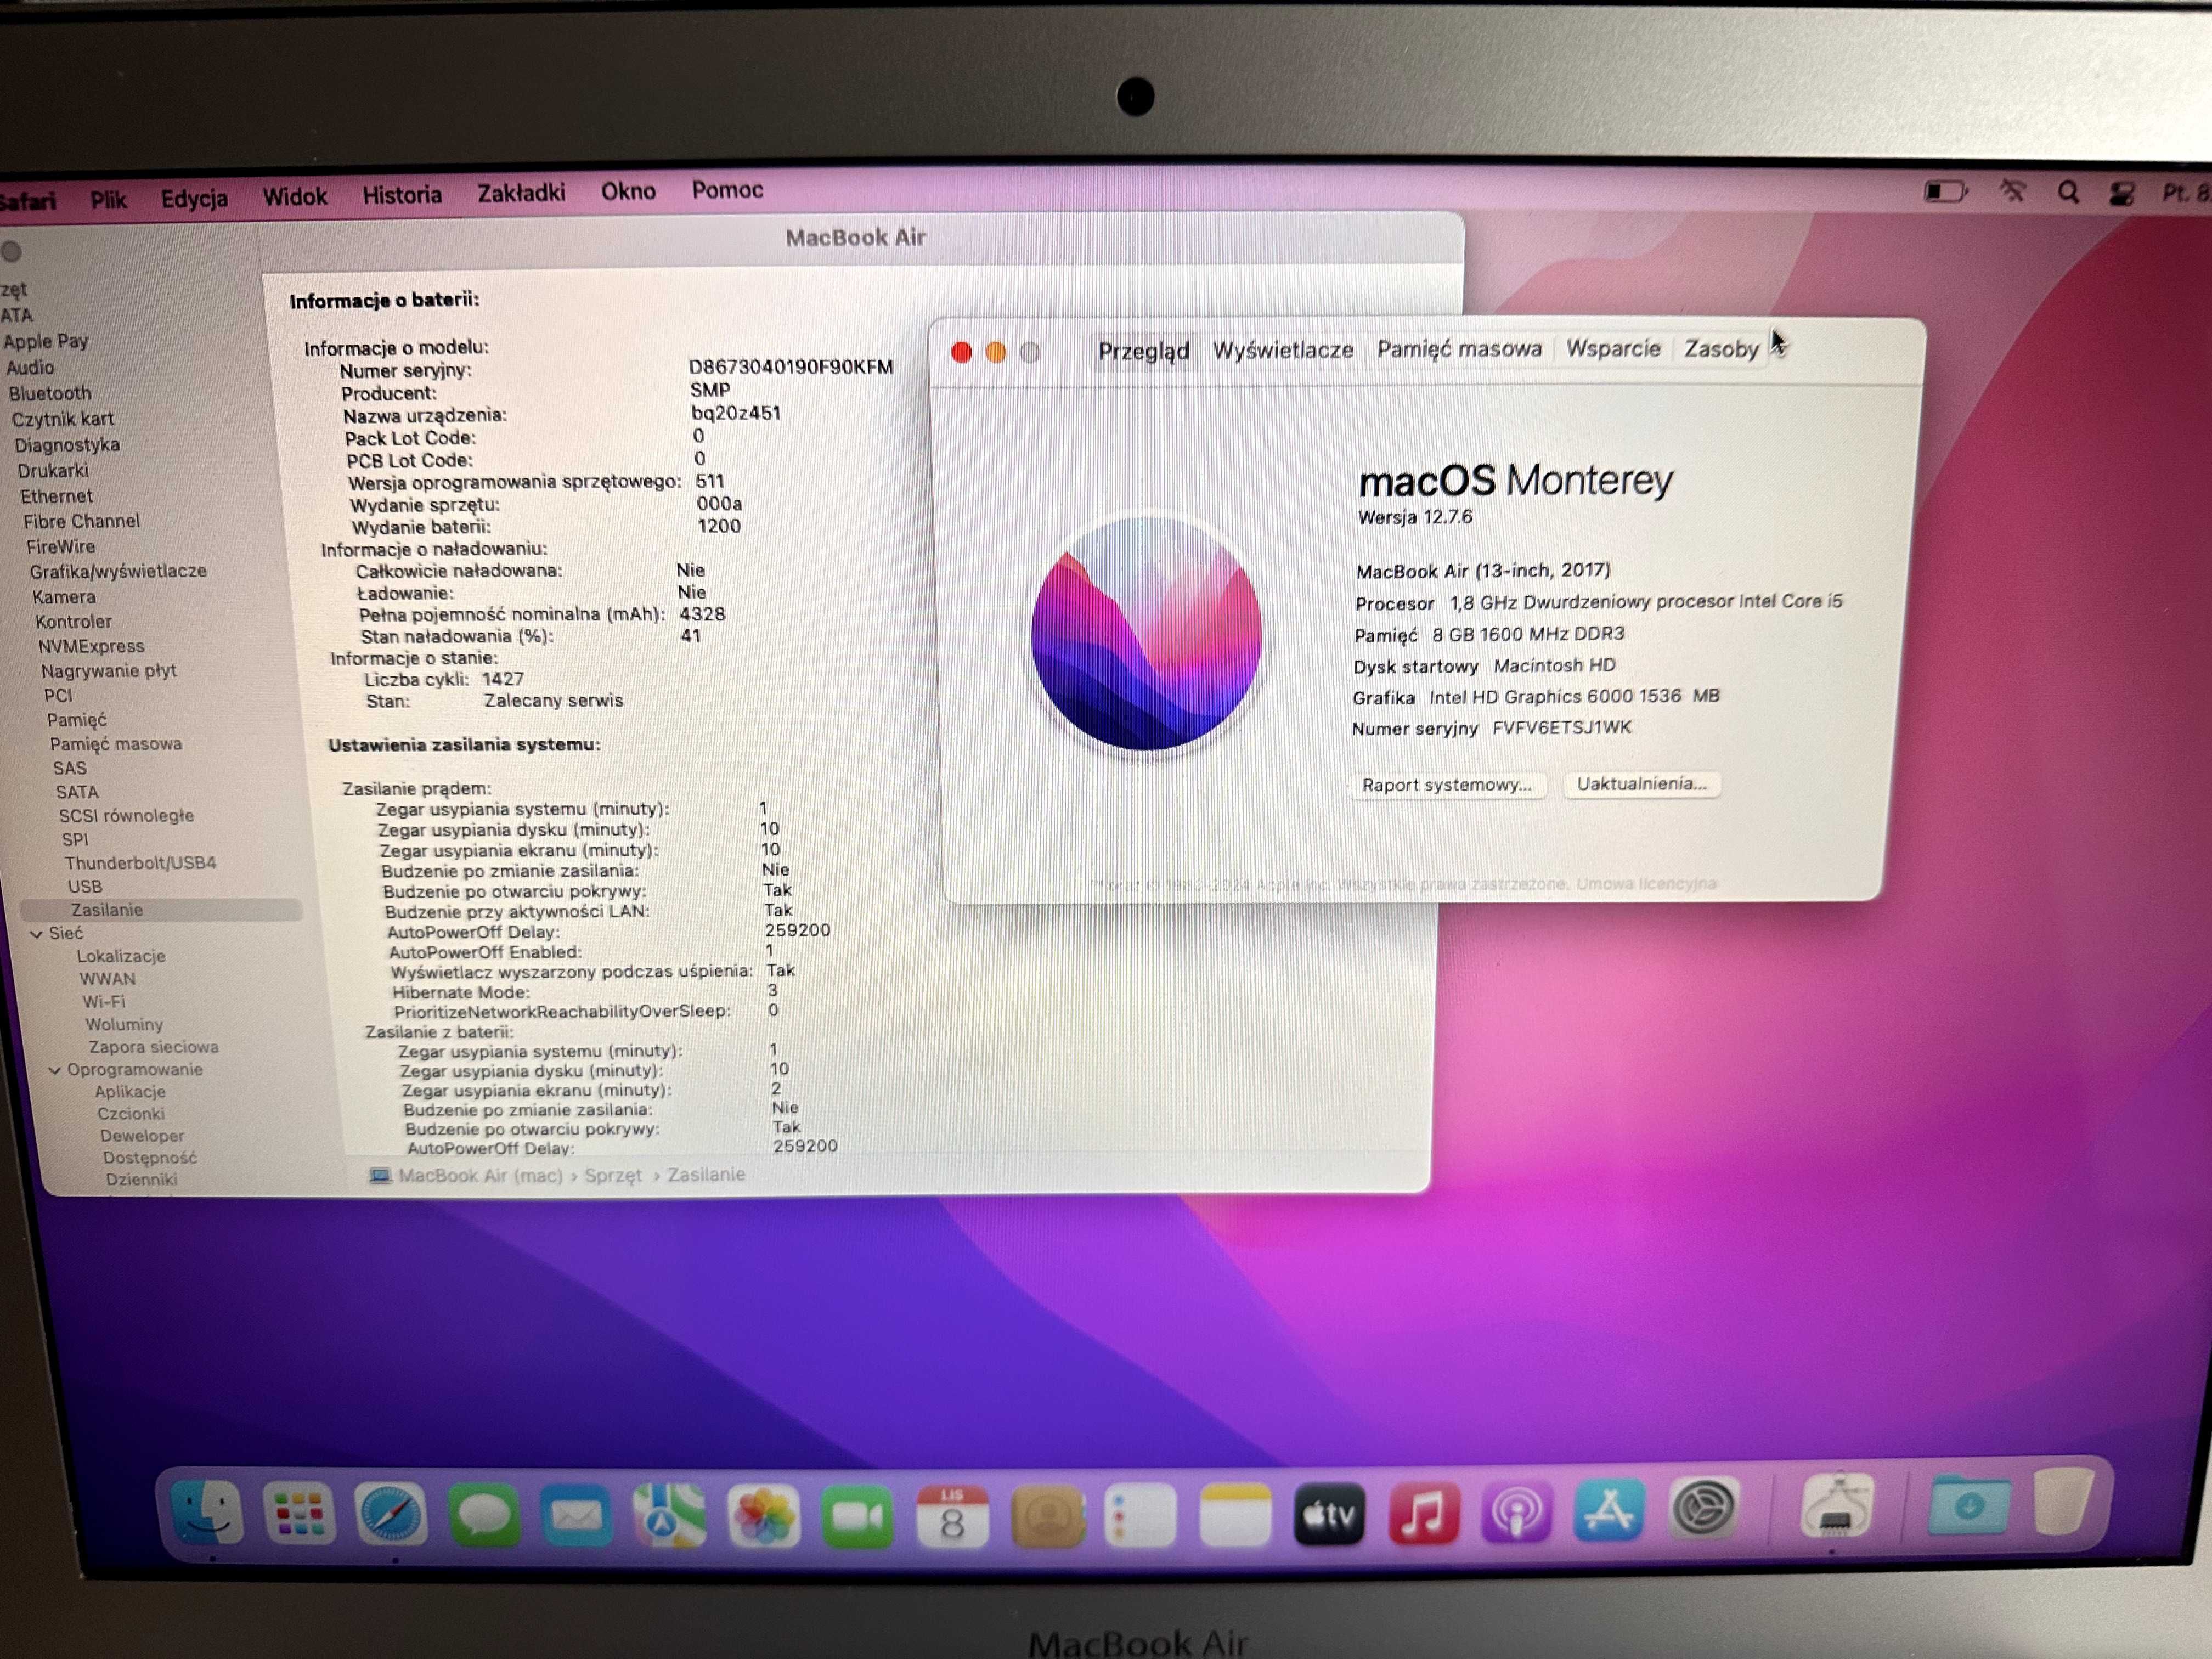
Task: Select Bluetooth in the sidebar
Action: click(x=50, y=393)
